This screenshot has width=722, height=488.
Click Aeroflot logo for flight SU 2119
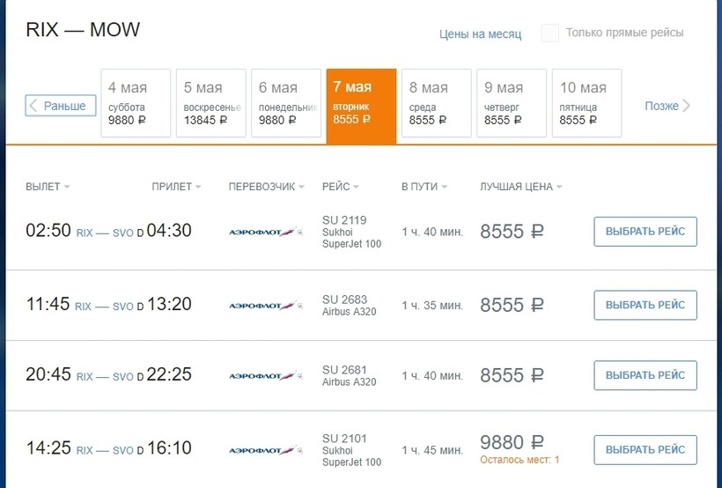click(266, 232)
